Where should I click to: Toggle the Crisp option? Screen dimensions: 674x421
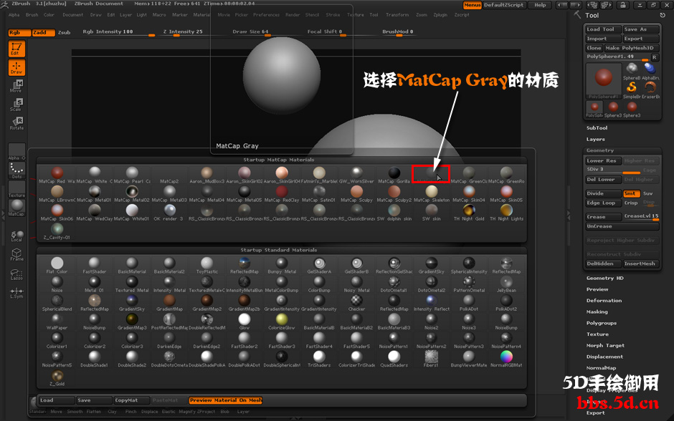(x=631, y=203)
